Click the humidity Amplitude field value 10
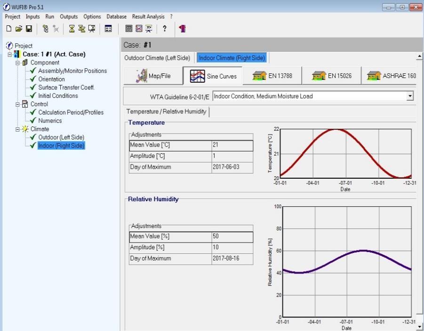Image resolution: width=424 pixels, height=331 pixels. tap(232, 247)
